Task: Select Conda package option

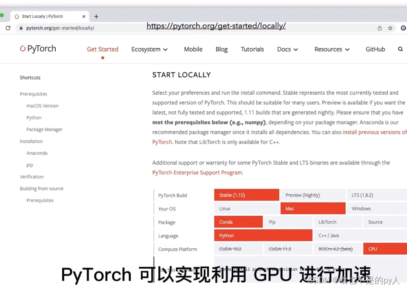Action: tap(238, 222)
